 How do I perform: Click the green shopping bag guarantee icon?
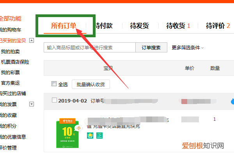pos(90,136)
